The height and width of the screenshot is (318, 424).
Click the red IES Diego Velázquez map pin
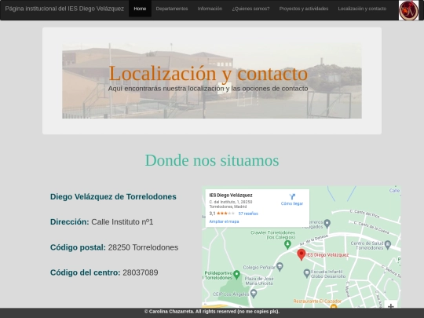[302, 254]
